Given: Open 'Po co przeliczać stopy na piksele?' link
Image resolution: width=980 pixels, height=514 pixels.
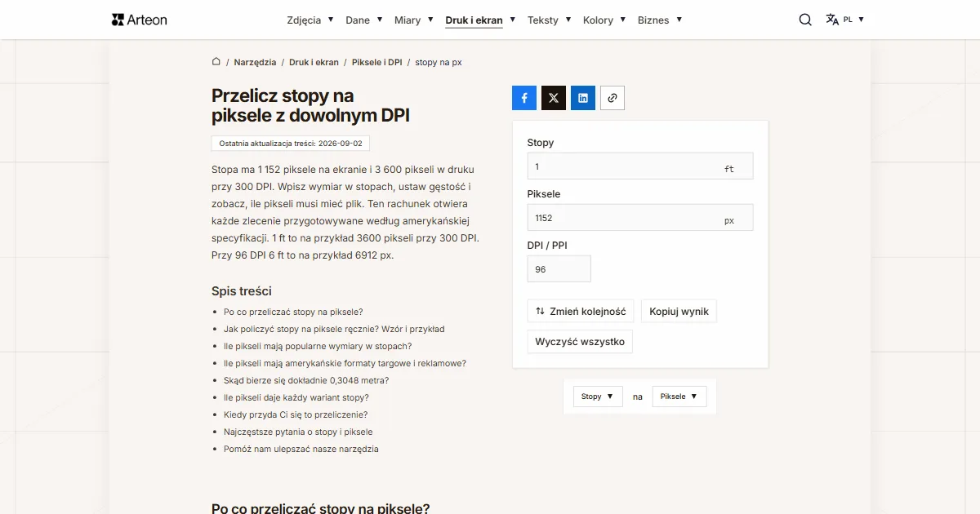Looking at the screenshot, I should pos(293,312).
